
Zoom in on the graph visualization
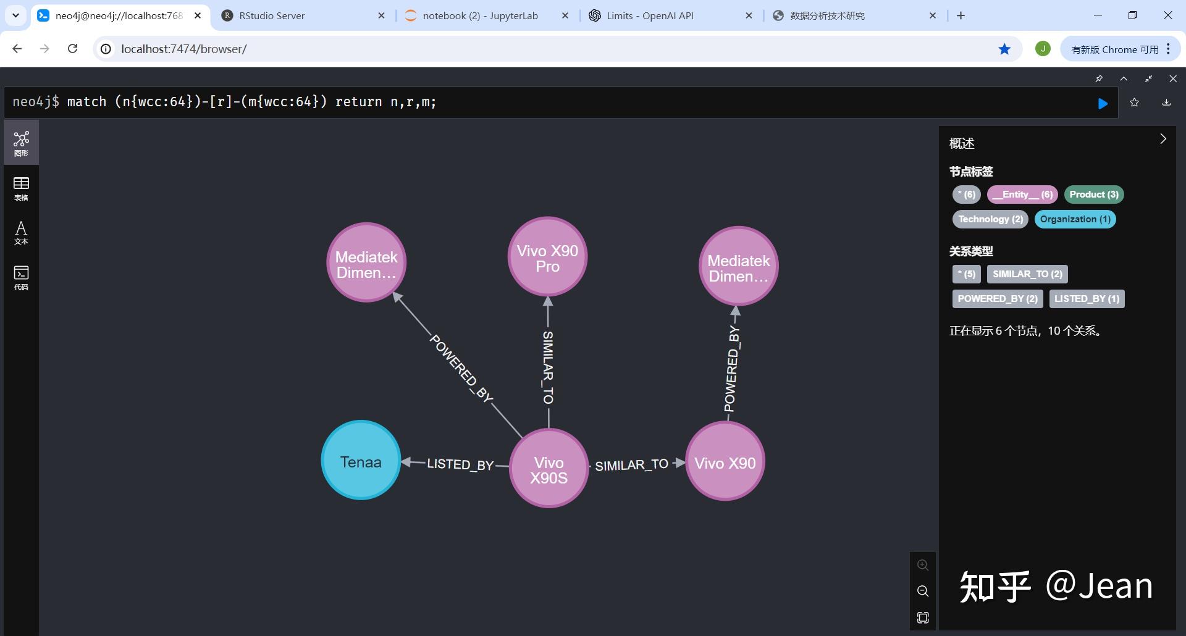[x=923, y=564]
